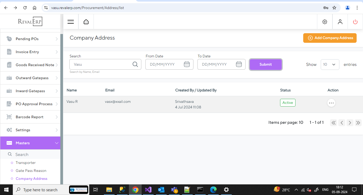This screenshot has height=195, width=363.
Task: Open Microsoft Edge from the taskbar
Action: click(213, 190)
